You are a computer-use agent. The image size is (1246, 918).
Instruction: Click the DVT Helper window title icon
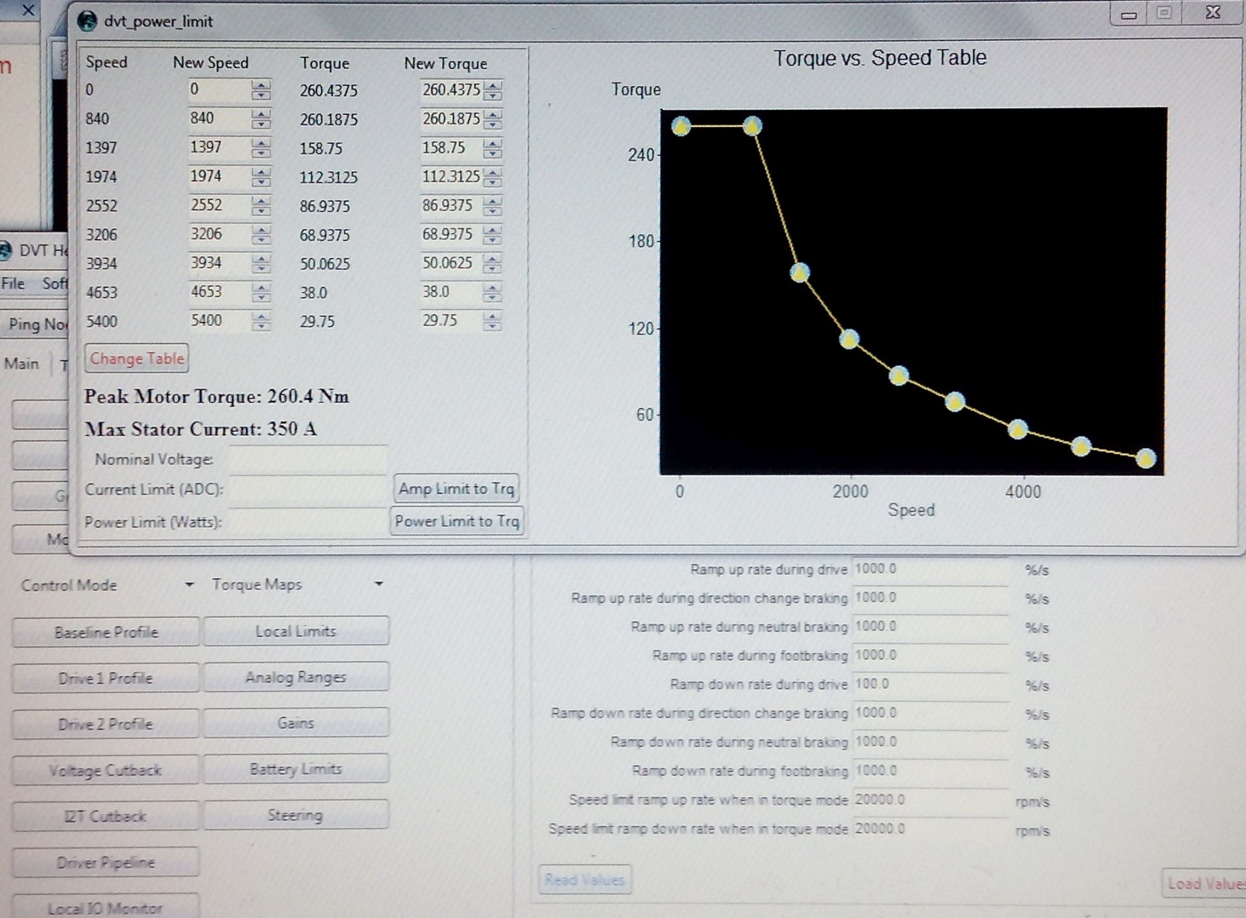pyautogui.click(x=6, y=250)
